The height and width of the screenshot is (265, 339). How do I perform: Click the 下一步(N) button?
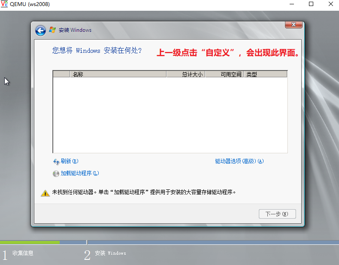tap(277, 214)
